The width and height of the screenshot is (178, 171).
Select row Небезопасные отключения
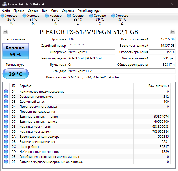pyautogui.click(x=87, y=151)
